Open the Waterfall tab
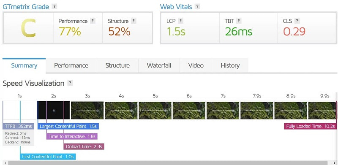 [159, 65]
